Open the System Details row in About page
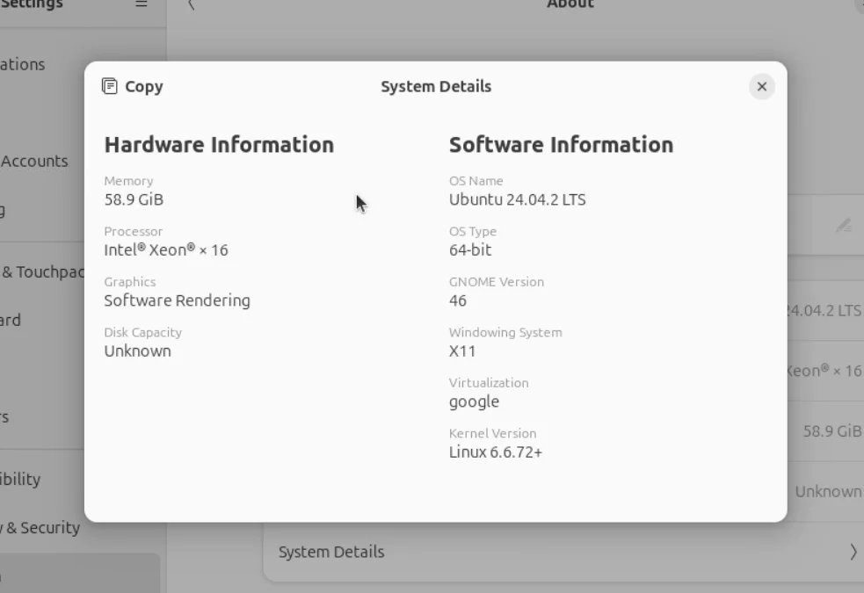Screen dimensions: 864x593 [563, 552]
